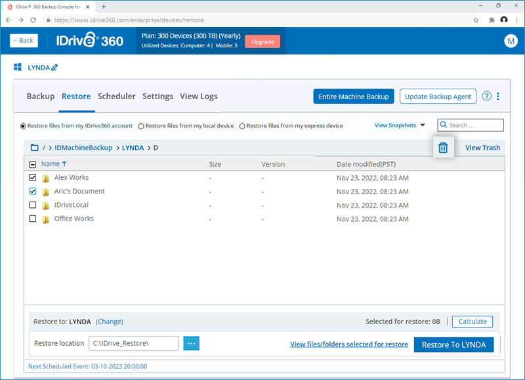Click the browser forward arrow
525x380 pixels.
21,20
